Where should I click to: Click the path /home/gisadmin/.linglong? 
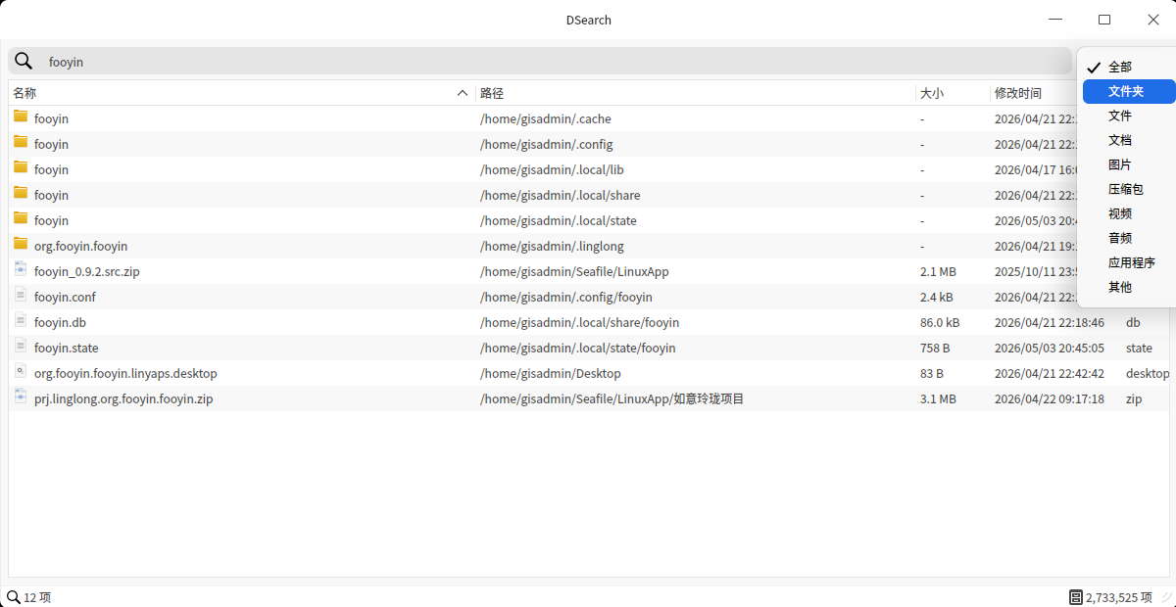coord(552,246)
